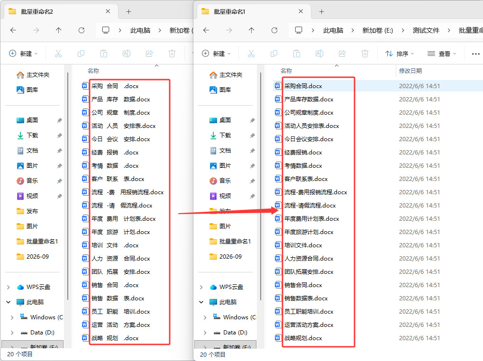Switch to the 批量重命名1 window tab
483x361 pixels.
(x=254, y=12)
